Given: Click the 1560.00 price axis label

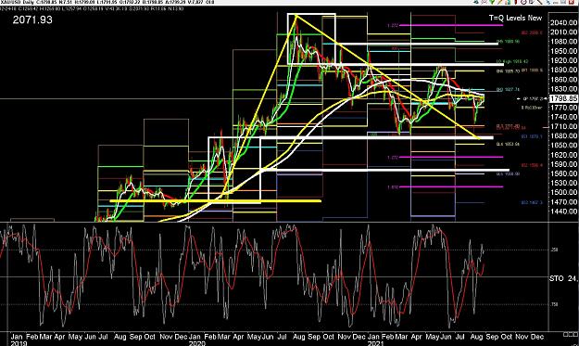Looking at the screenshot, I should (563, 173).
